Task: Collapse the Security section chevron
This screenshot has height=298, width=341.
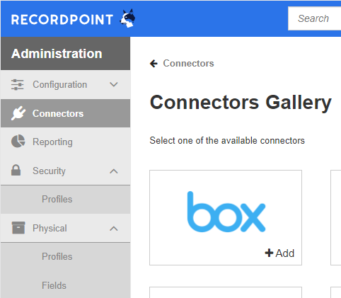Action: (114, 171)
